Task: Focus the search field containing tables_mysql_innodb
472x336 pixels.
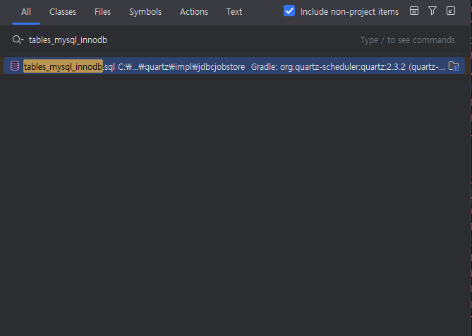Action: point(193,40)
